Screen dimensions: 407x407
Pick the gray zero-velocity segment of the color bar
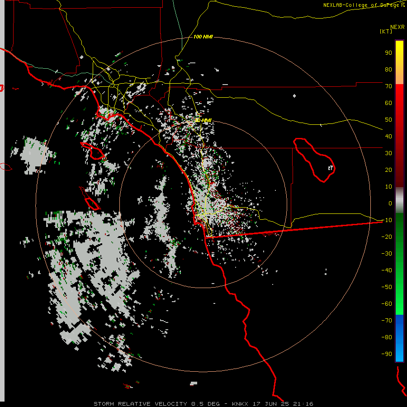[x=399, y=200]
